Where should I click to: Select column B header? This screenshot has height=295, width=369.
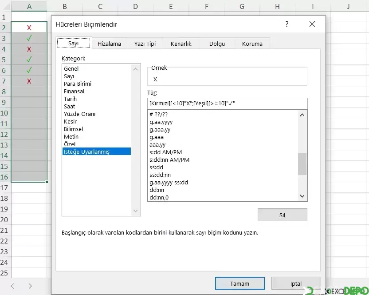click(65, 6)
